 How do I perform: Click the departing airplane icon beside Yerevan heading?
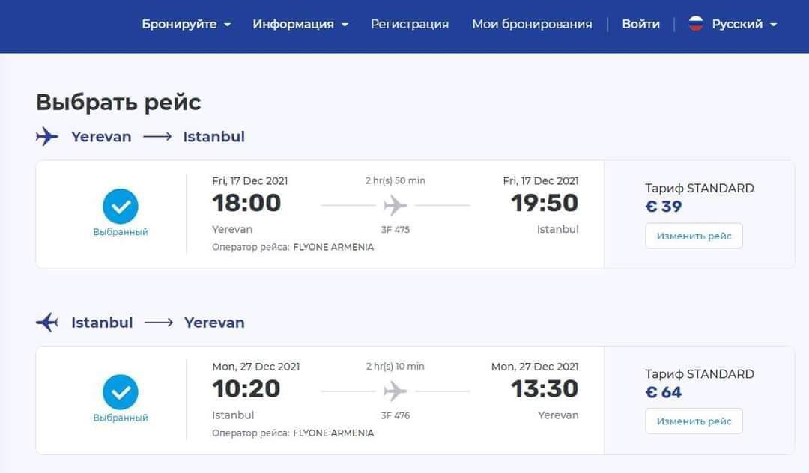click(47, 137)
